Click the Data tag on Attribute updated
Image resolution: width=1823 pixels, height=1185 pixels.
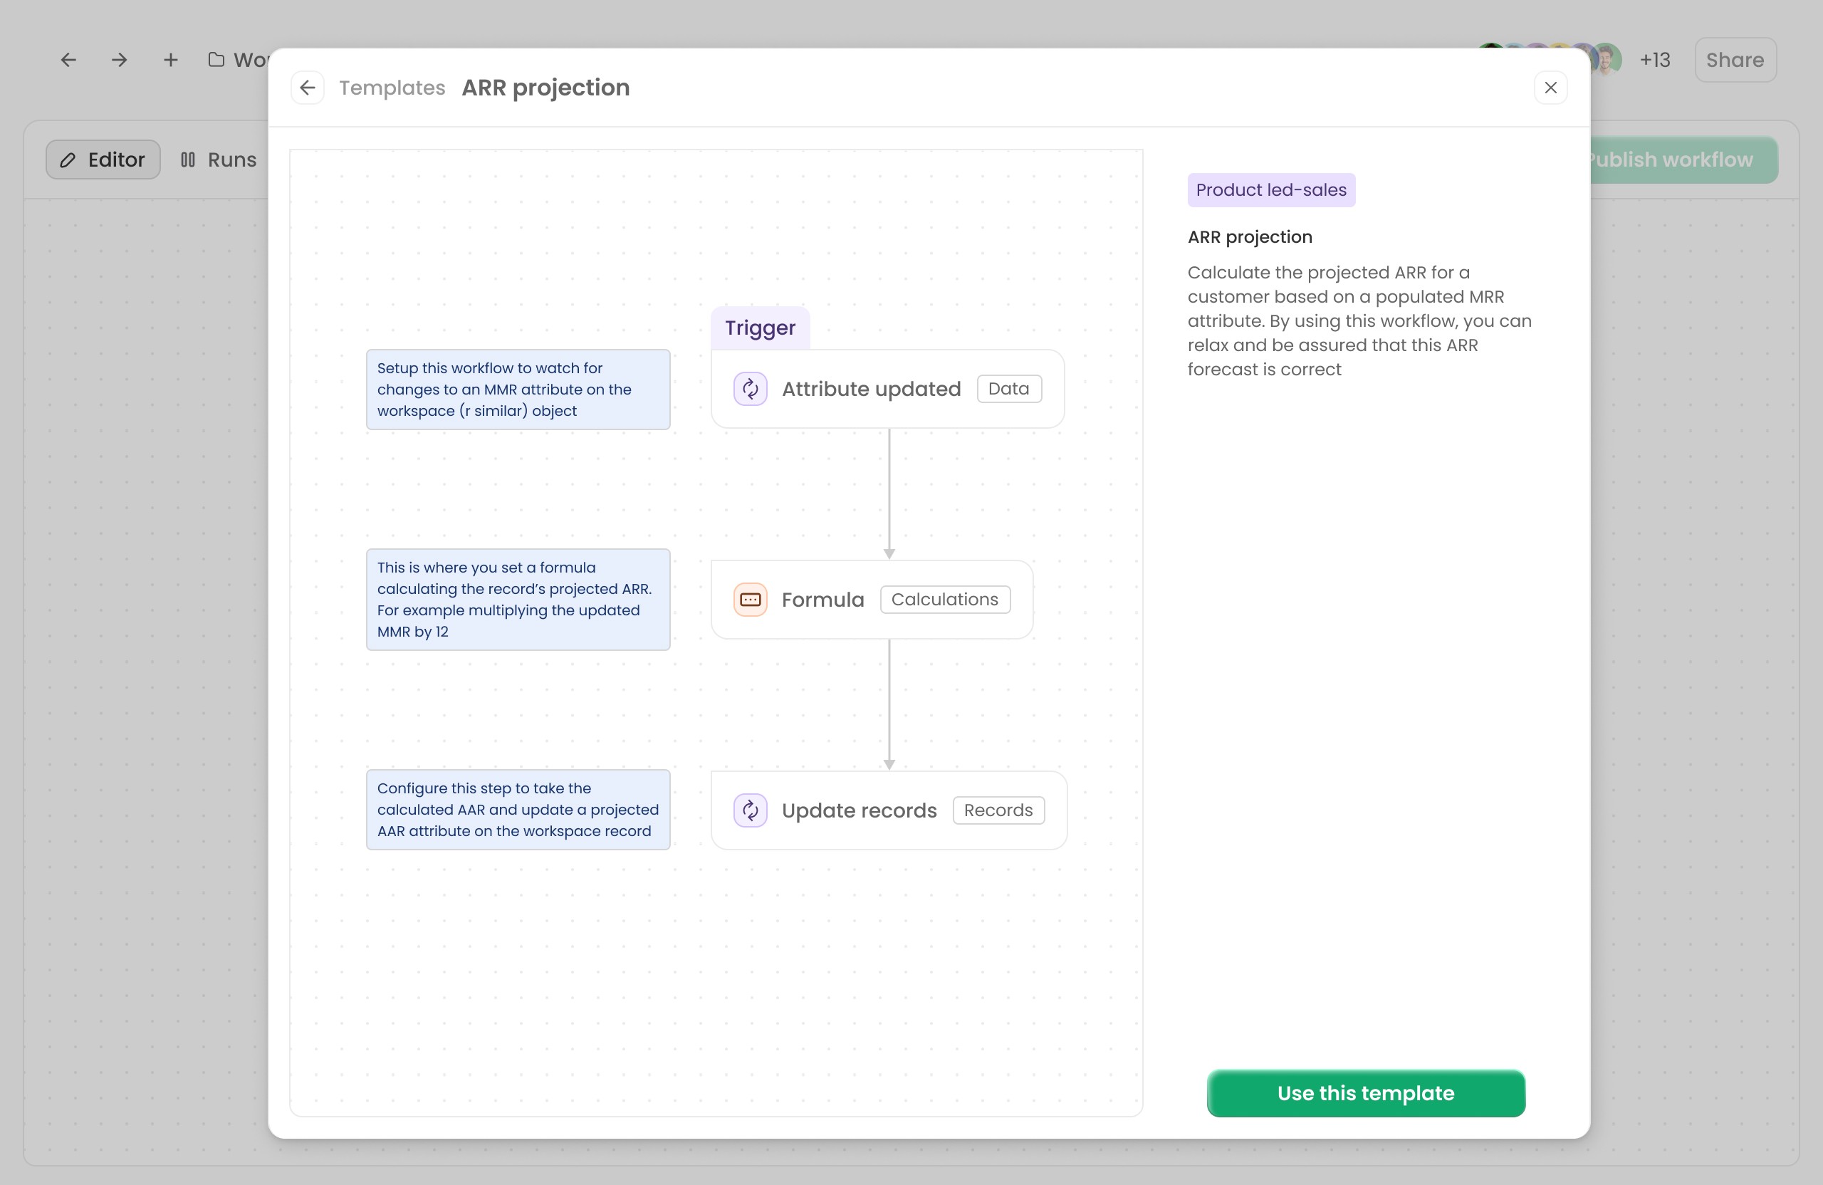click(x=1009, y=388)
